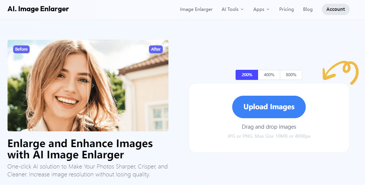Screen dimensions: 365x185
Task: Open the Blog link
Action: [x=308, y=9]
